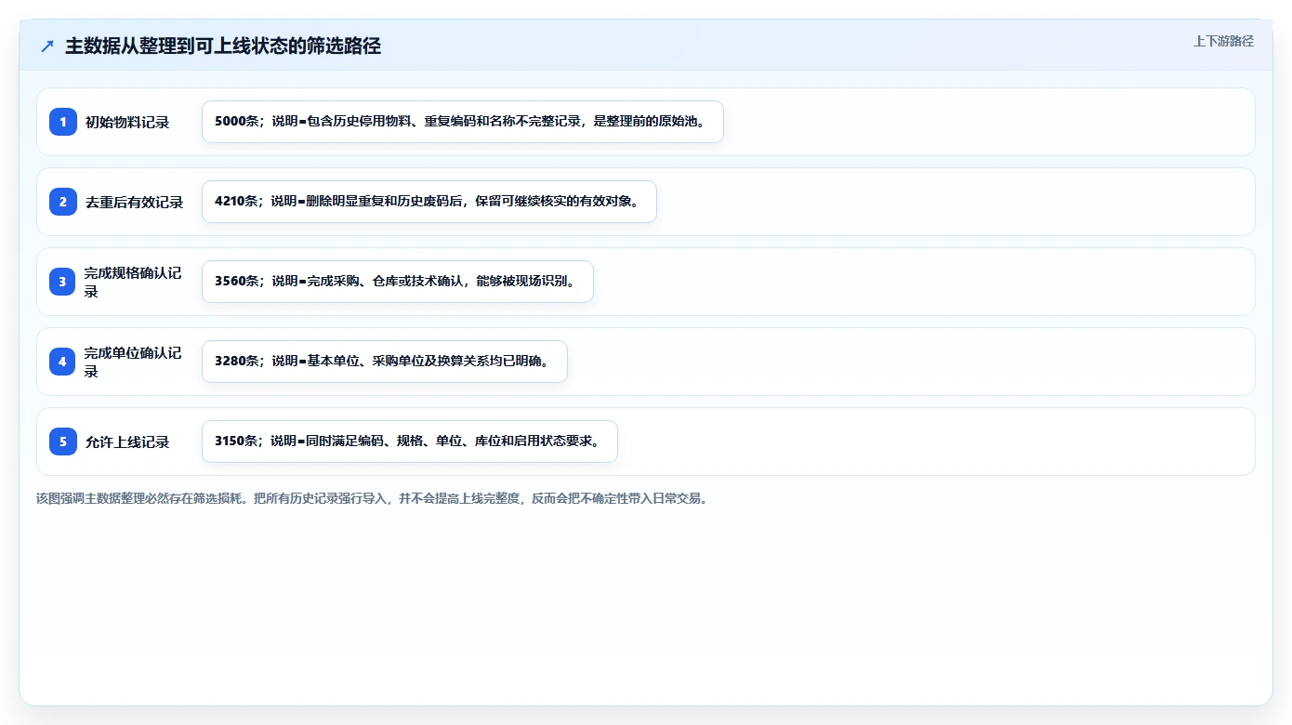Select the 完成规格确认记录 label

click(133, 282)
